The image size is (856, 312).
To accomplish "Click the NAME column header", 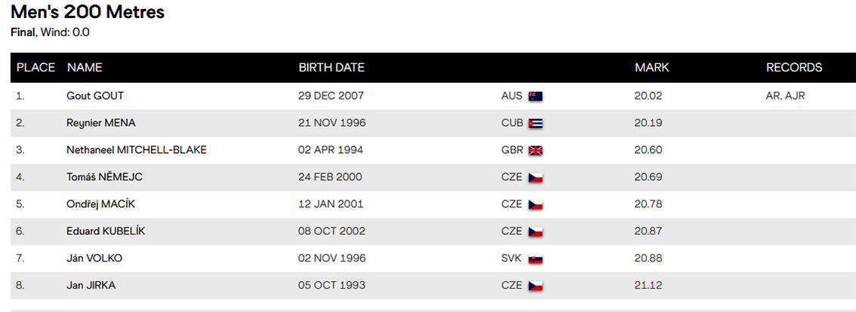I will click(x=85, y=68).
